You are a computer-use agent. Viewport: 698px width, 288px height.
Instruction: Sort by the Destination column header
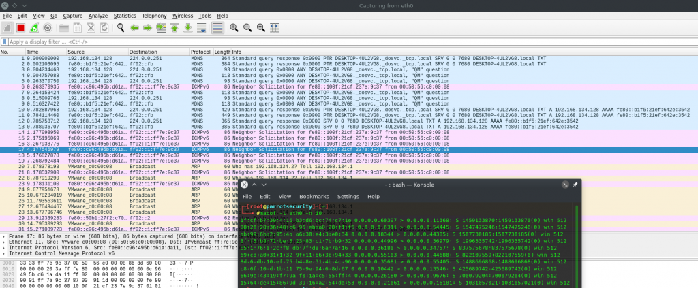(159, 52)
